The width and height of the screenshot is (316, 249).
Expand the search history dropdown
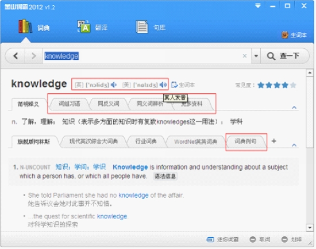click(x=256, y=56)
